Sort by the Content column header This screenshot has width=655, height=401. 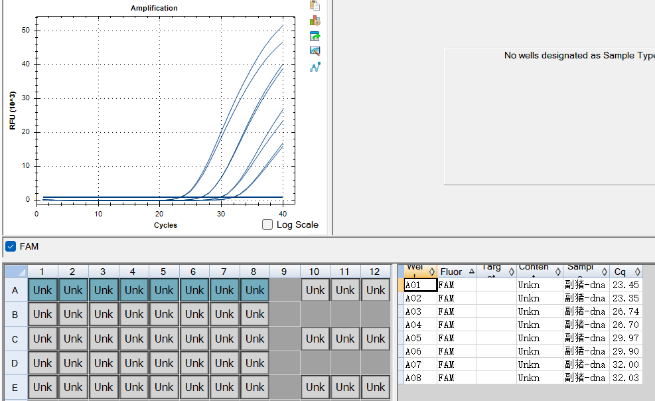point(540,271)
